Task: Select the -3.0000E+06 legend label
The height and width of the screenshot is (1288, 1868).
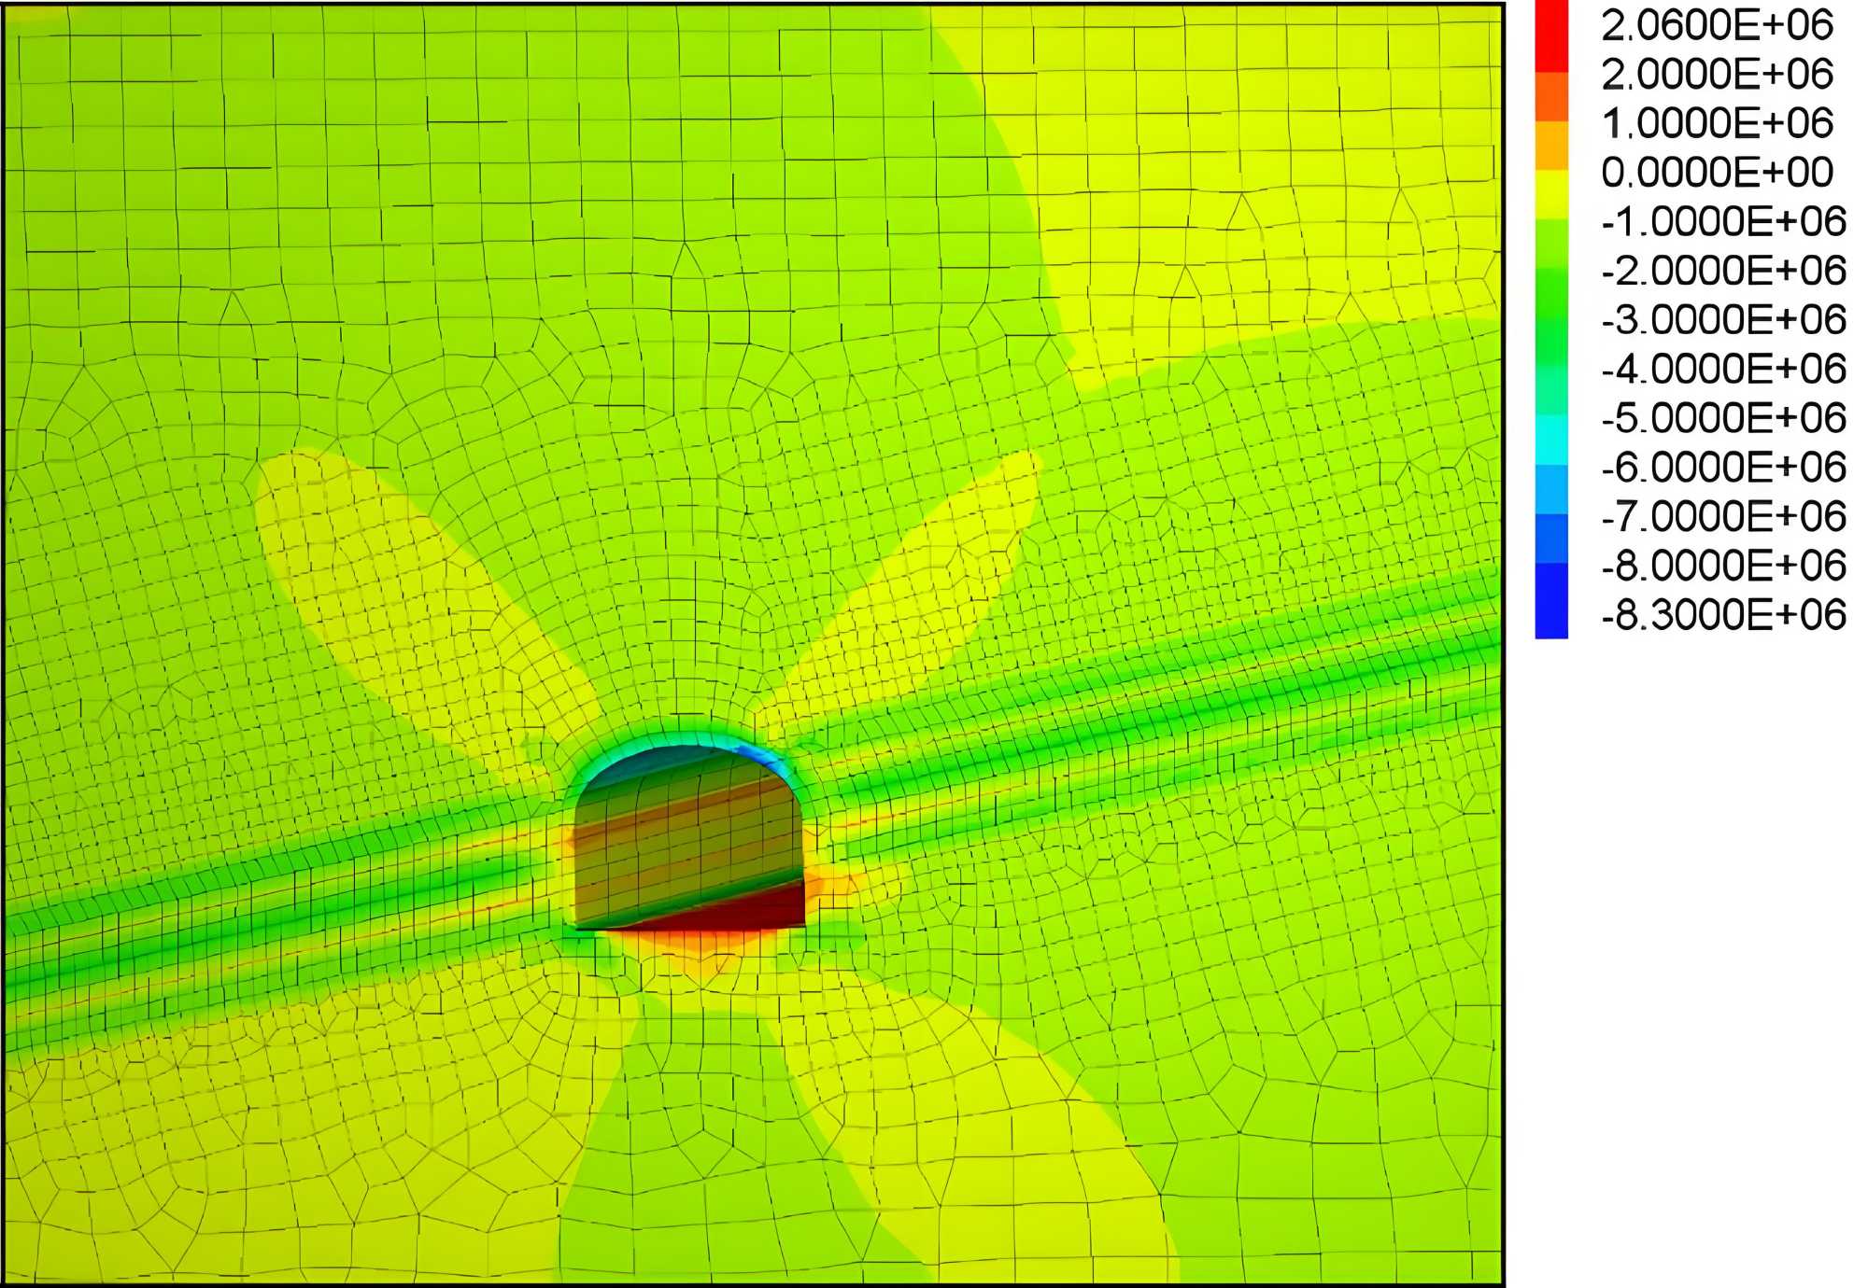Action: [x=1723, y=320]
